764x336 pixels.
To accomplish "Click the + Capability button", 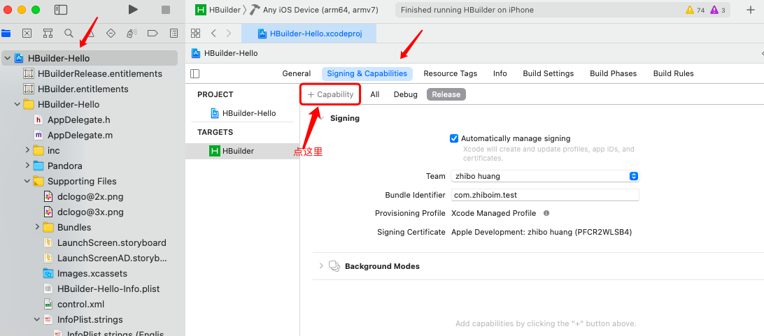I will click(331, 94).
